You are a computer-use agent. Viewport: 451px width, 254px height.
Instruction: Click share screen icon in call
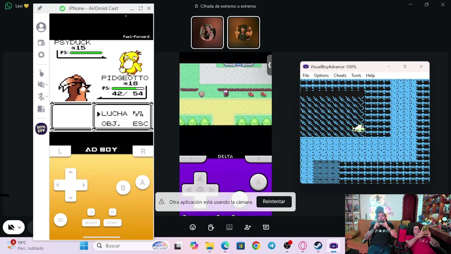pyautogui.click(x=229, y=227)
